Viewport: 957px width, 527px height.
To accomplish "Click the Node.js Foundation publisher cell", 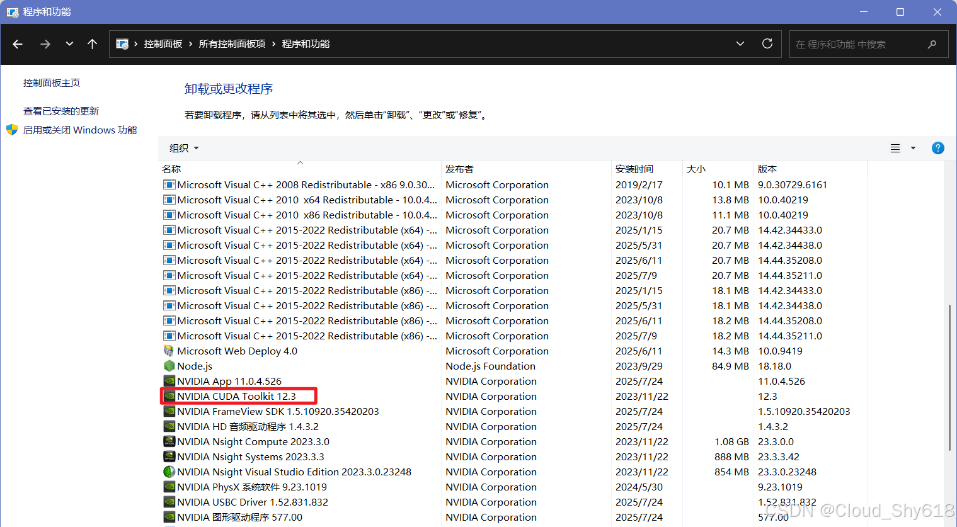I will (x=491, y=366).
